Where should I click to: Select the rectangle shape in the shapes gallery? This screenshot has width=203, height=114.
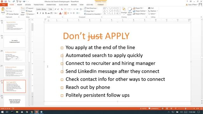coord(112,9)
